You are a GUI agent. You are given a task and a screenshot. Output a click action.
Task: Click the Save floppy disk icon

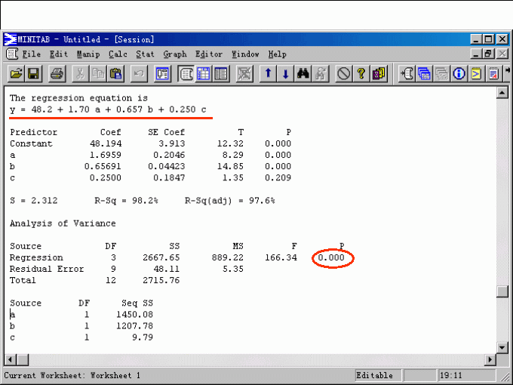(x=33, y=73)
